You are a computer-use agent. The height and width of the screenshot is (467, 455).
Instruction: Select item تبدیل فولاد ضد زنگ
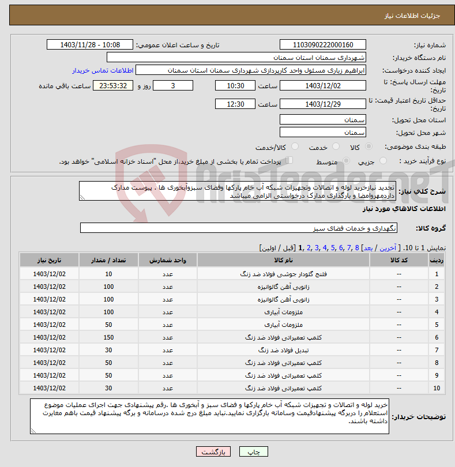click(283, 350)
